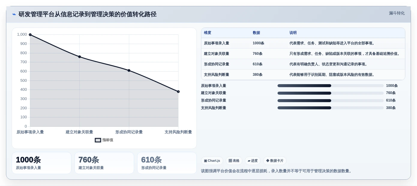Viewport: 417px width, 186px height.
Task: Click the 支持风险判断量 progress bar
Action: (x=331, y=108)
